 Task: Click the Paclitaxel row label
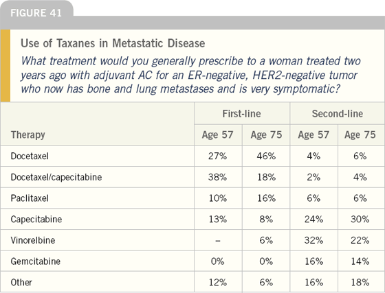click(30, 198)
